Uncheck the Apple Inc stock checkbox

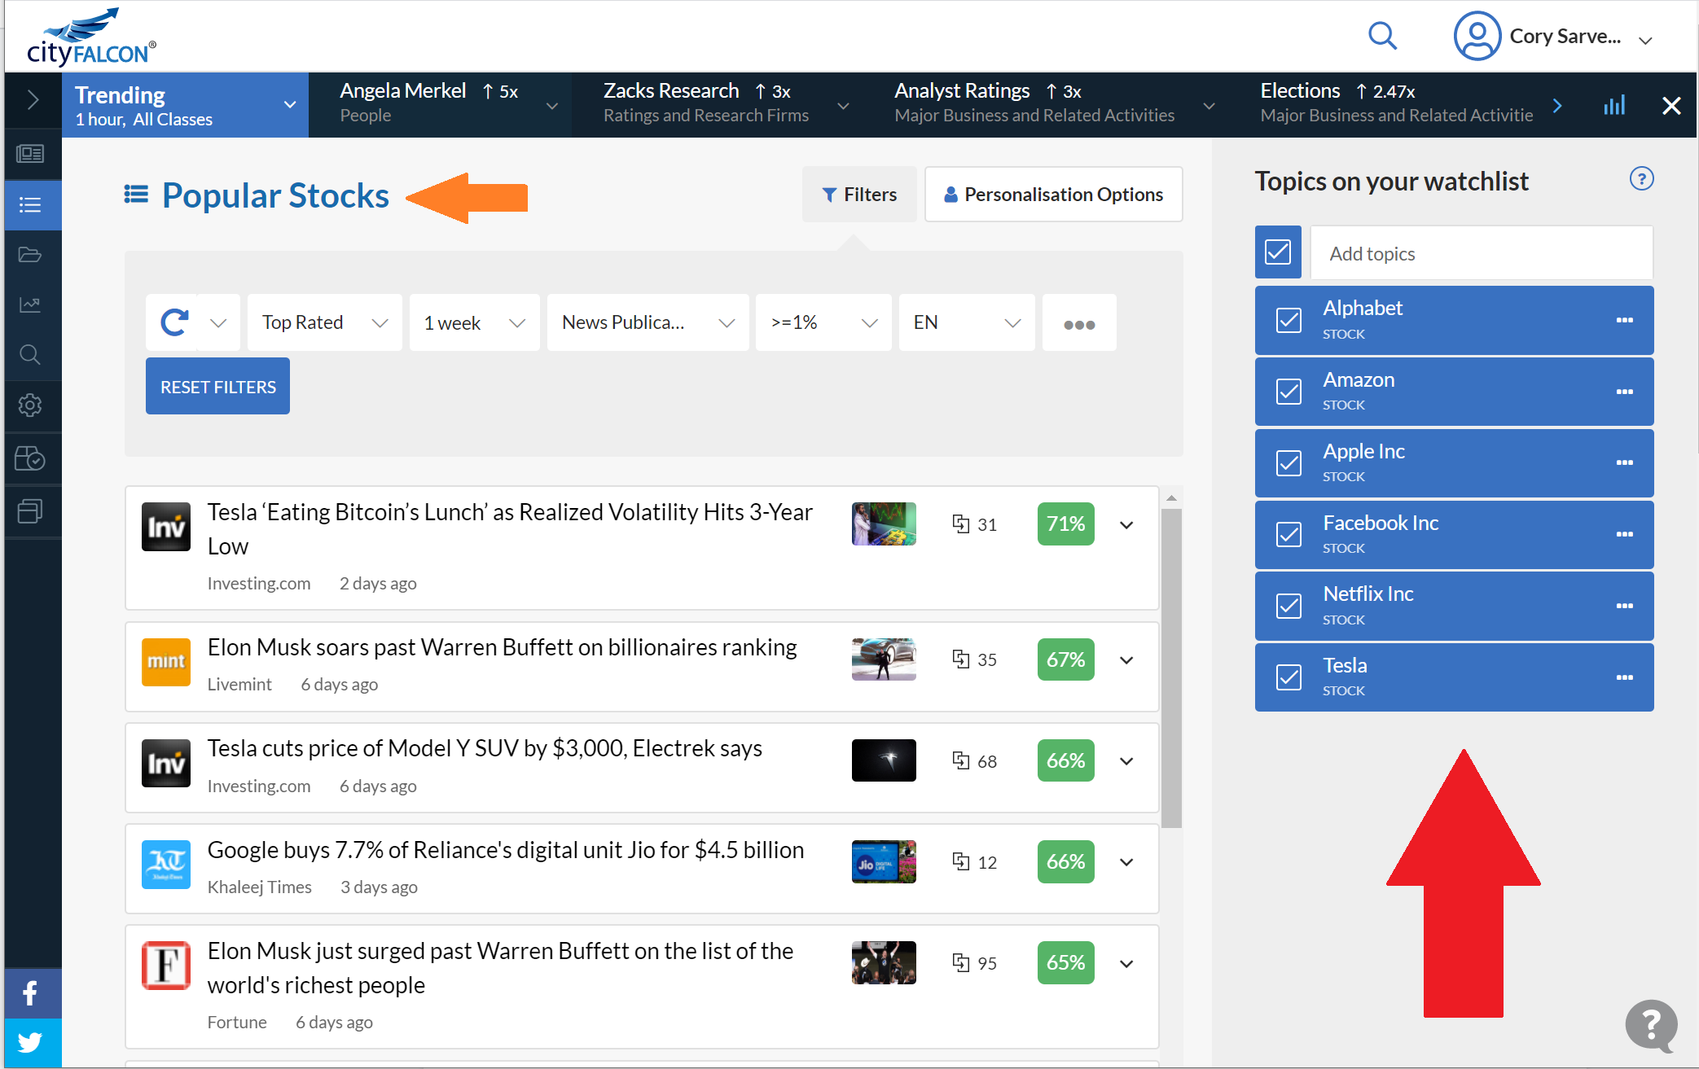[x=1289, y=462]
